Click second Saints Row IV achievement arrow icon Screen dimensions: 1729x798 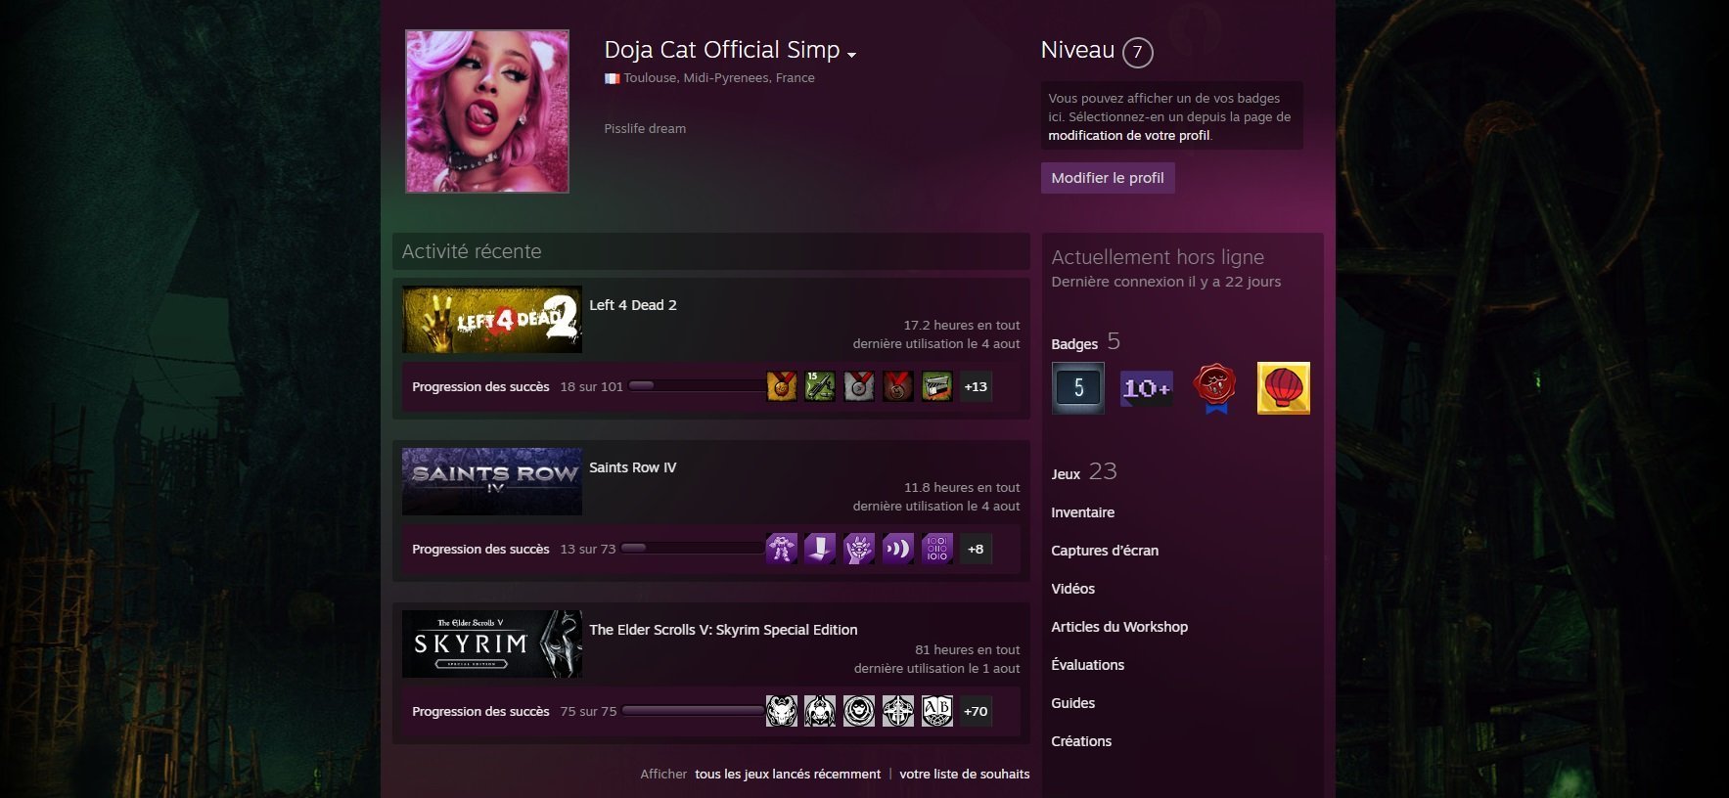click(820, 549)
